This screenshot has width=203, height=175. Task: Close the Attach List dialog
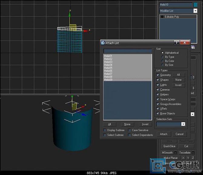click(x=185, y=42)
